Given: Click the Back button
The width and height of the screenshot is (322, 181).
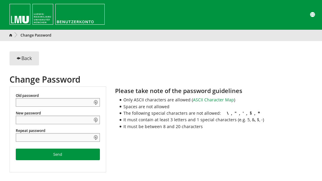Looking at the screenshot, I should [24, 58].
